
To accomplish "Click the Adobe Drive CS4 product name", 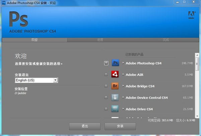I will 139,109.
